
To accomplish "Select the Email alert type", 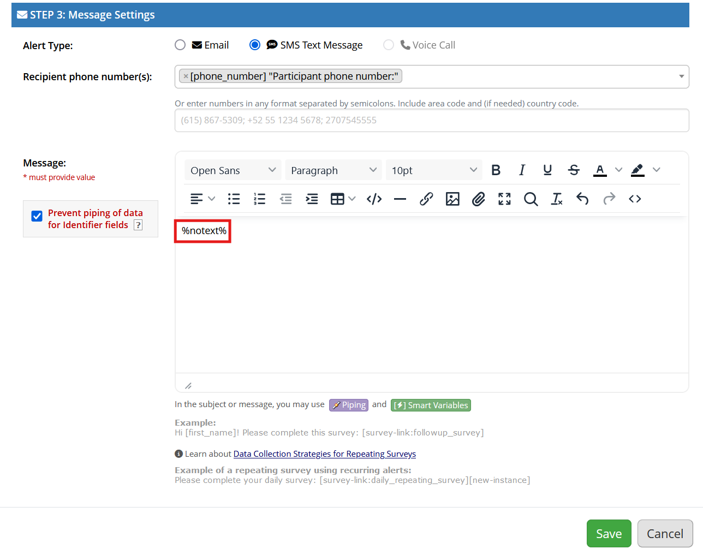I will [180, 45].
